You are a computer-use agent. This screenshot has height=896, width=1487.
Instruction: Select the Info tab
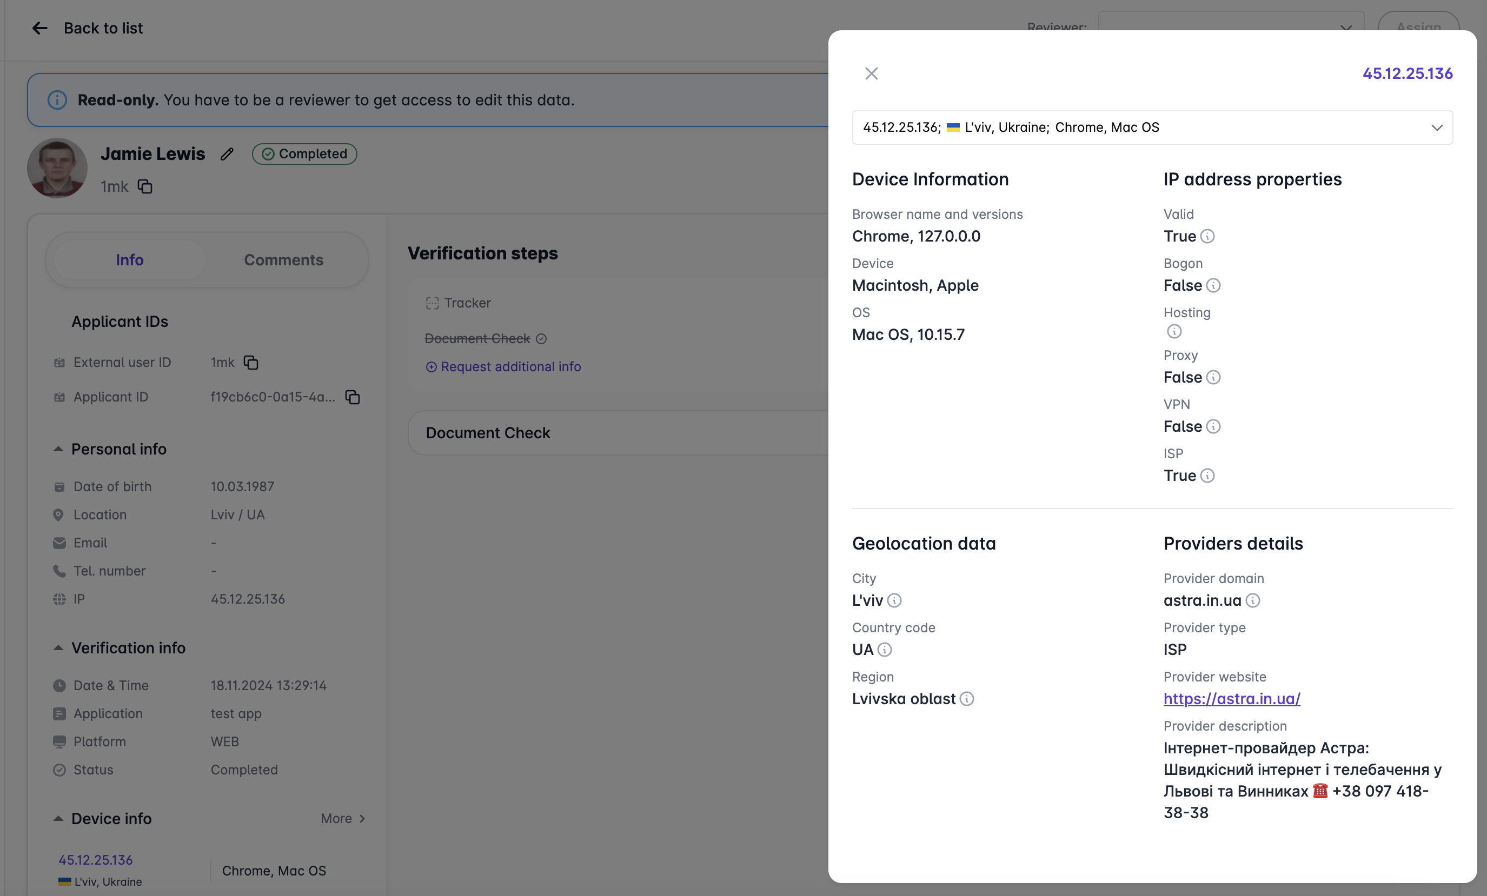pos(130,260)
